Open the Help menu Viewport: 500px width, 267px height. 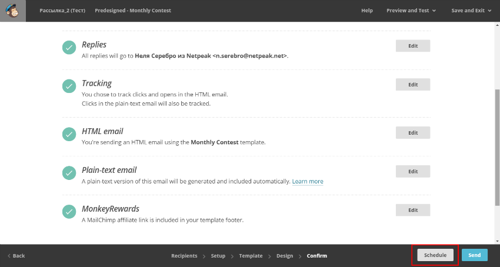pos(367,11)
